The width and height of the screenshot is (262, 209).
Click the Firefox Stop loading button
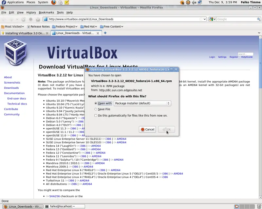pos(30,19)
